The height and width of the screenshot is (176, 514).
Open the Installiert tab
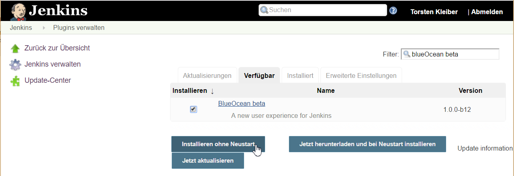point(300,75)
